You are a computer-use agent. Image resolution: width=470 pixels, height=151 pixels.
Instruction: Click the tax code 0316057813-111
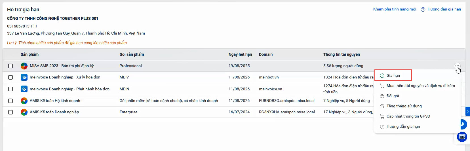22,26
